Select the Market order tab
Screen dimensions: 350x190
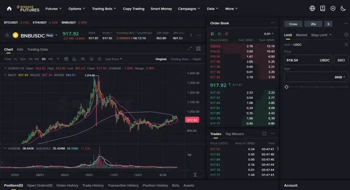pyautogui.click(x=301, y=35)
